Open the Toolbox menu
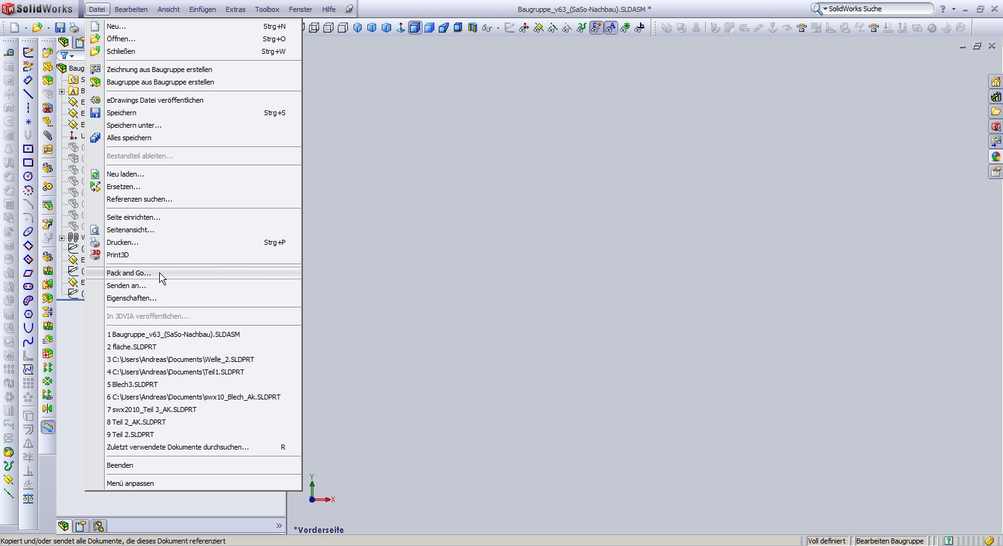 [267, 9]
